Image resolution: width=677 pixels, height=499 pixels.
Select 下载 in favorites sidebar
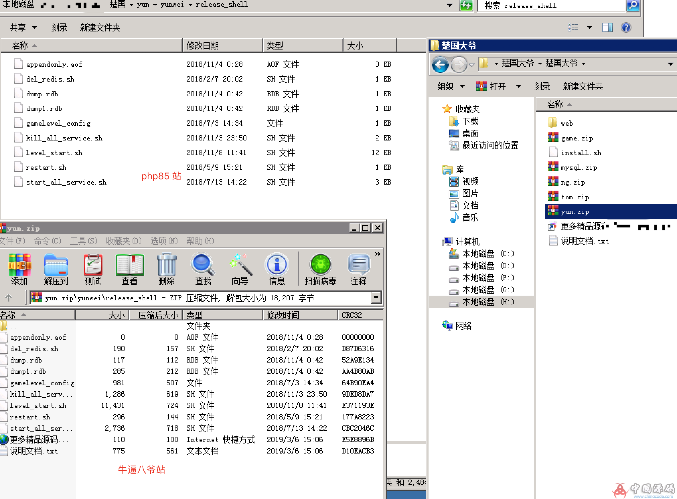click(464, 121)
